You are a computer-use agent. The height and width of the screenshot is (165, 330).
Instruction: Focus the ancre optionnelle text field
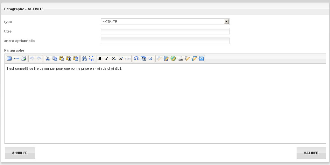click(x=165, y=41)
